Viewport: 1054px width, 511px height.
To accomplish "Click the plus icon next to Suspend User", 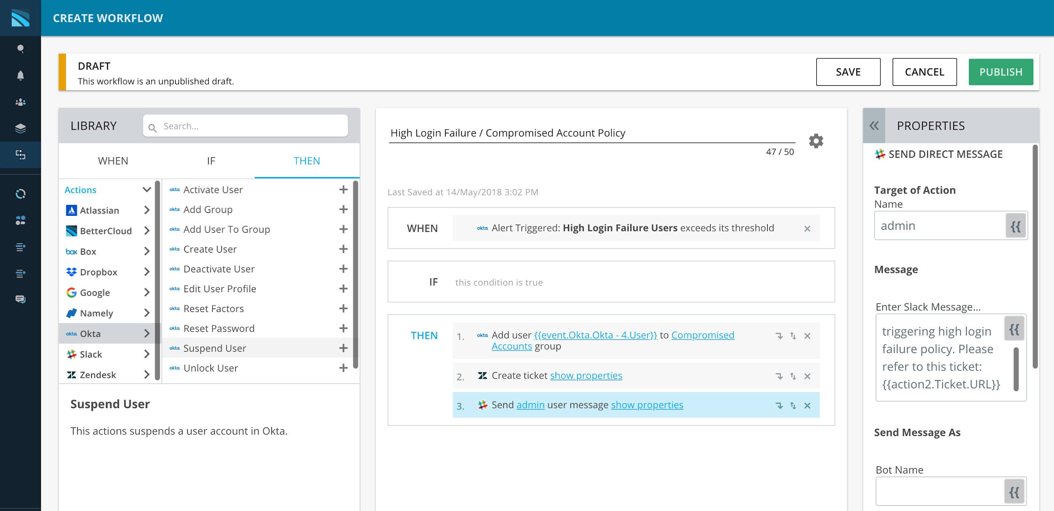I will coord(343,348).
